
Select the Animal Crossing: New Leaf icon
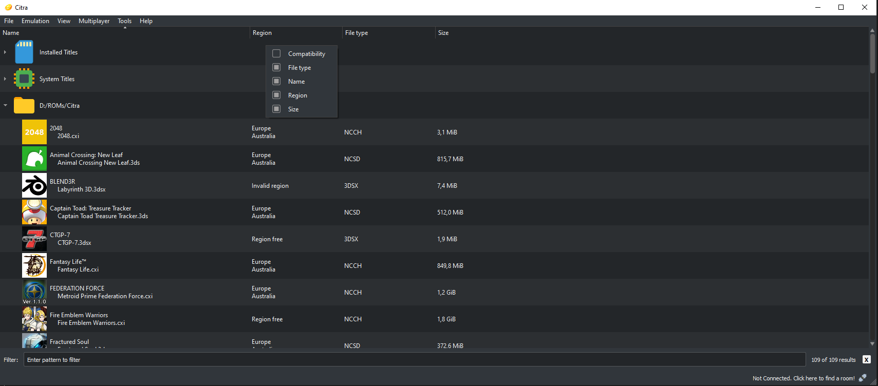pyautogui.click(x=34, y=159)
